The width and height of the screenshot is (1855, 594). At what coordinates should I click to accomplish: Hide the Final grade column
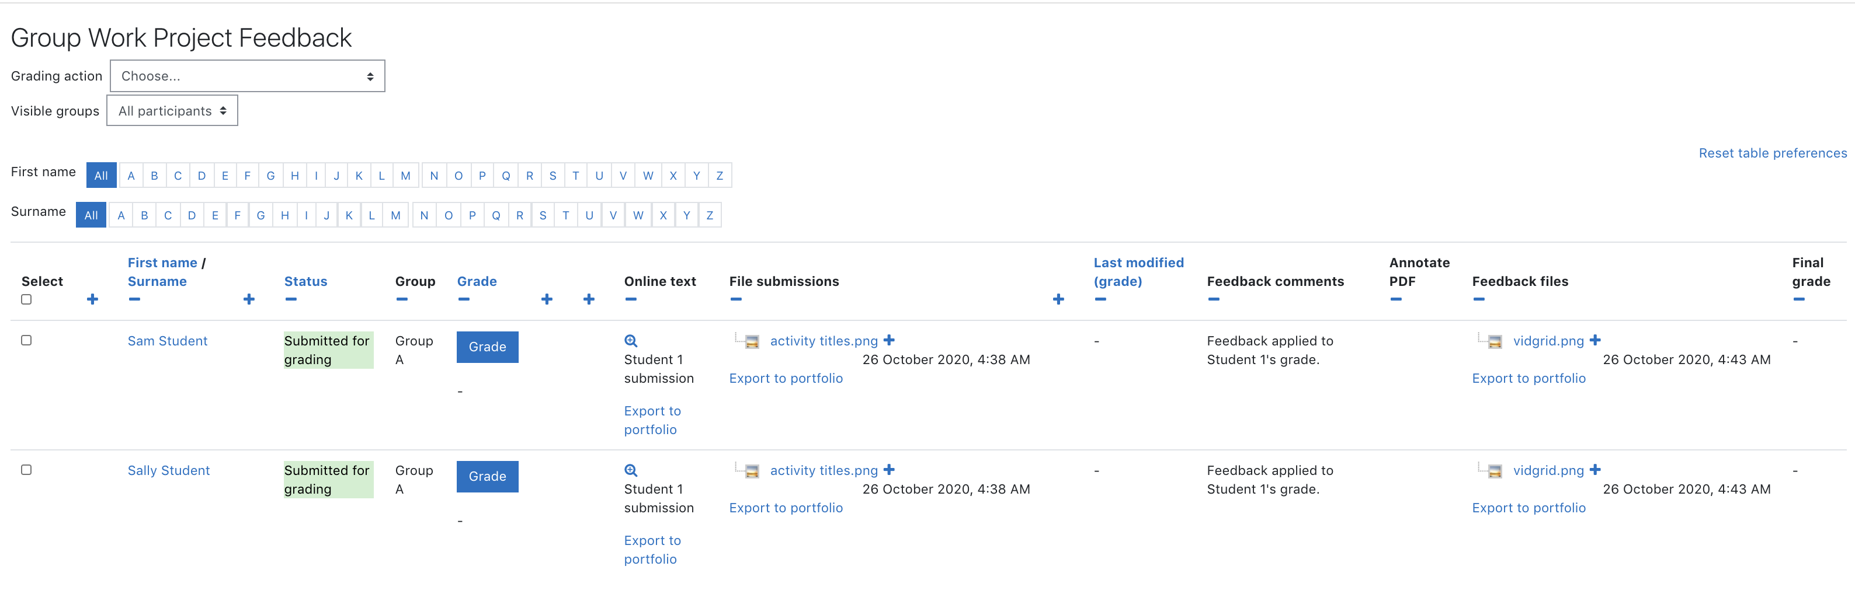click(x=1798, y=299)
